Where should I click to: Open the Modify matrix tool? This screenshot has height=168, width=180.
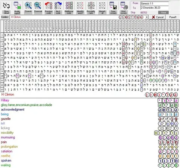17,6
